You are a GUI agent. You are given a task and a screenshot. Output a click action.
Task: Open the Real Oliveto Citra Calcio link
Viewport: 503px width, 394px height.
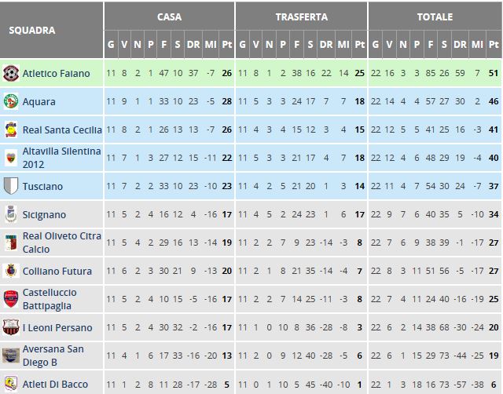click(61, 243)
